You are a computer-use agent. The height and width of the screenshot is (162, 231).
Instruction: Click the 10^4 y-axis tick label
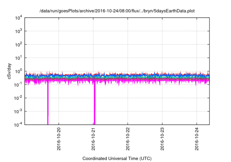click(x=19, y=18)
